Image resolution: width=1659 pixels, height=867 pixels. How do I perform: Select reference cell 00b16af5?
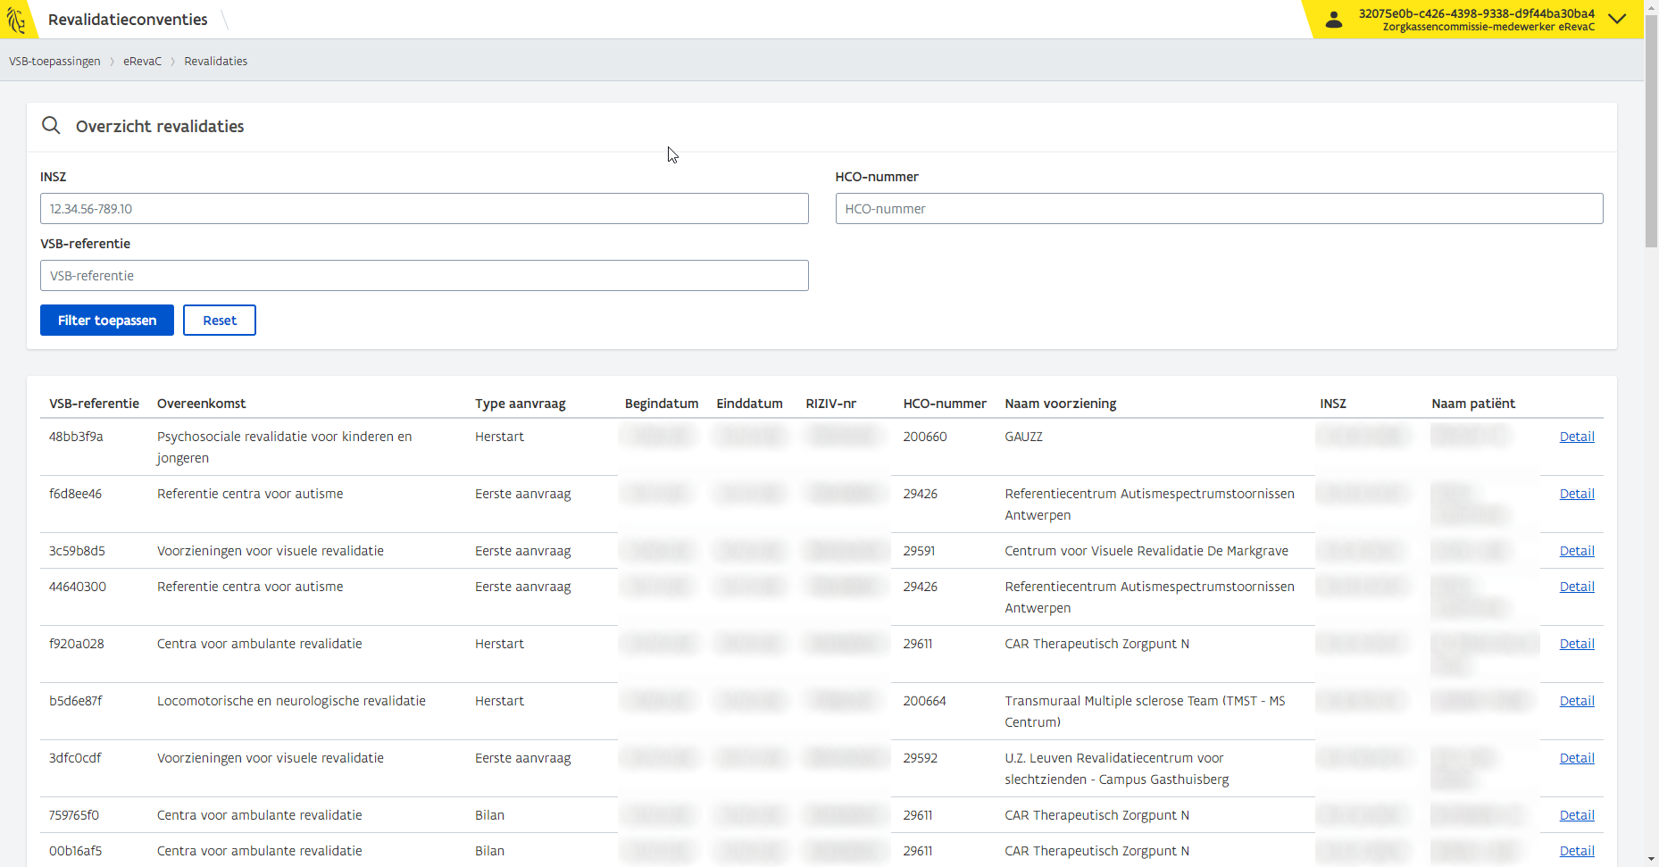[x=76, y=851]
